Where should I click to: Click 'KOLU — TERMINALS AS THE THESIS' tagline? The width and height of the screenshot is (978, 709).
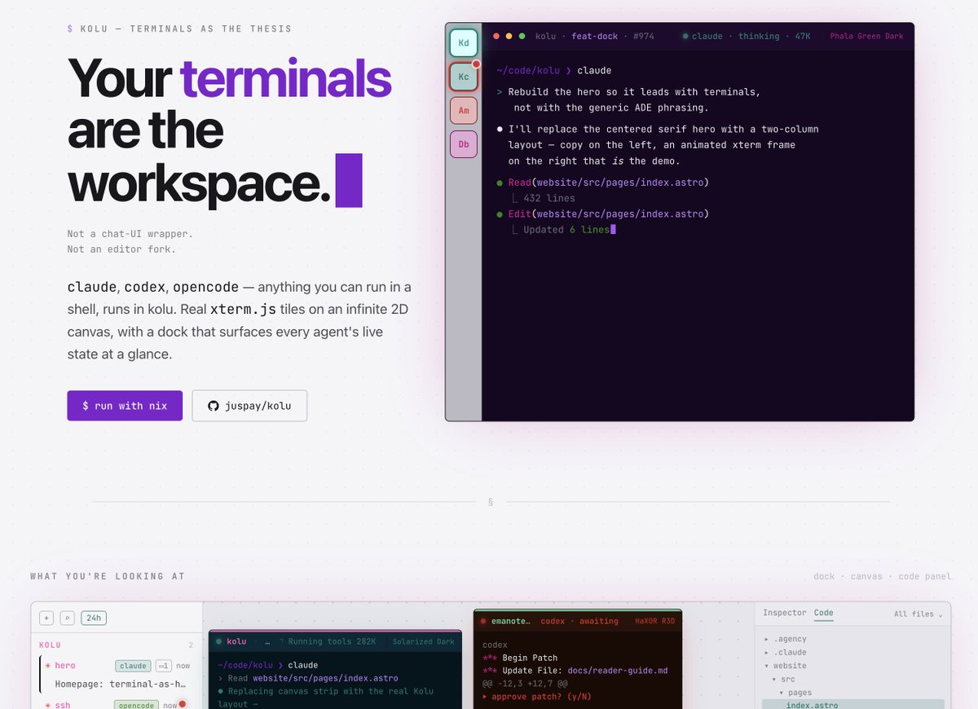pos(186,29)
